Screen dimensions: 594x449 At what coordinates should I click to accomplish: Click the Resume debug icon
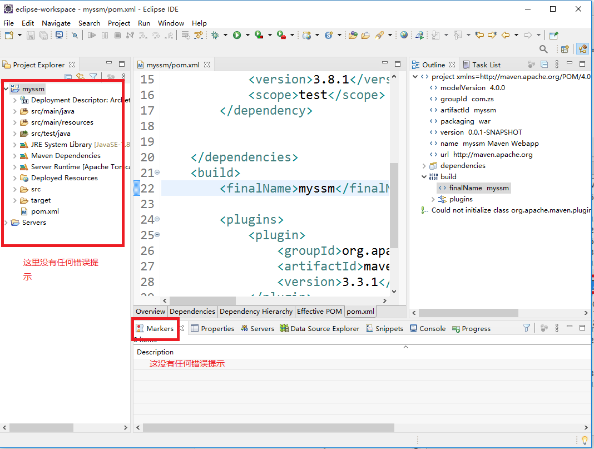[x=92, y=35]
